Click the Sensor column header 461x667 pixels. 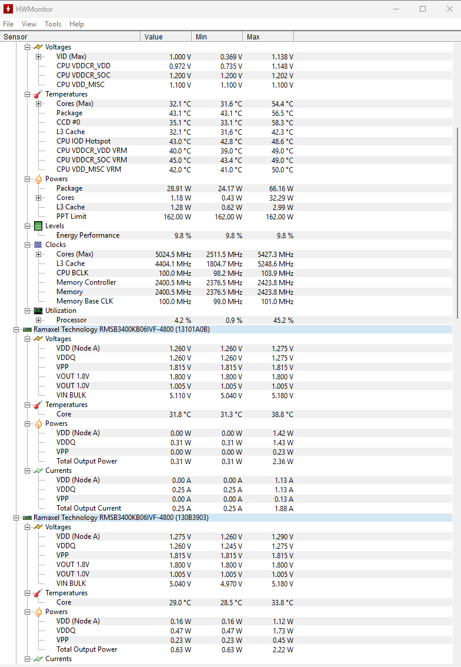point(70,36)
